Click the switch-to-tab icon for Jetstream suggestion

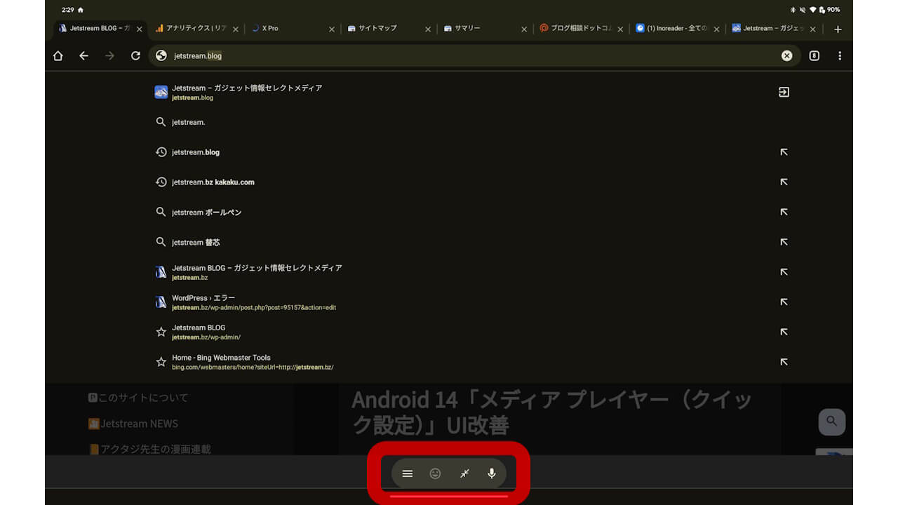tap(784, 92)
